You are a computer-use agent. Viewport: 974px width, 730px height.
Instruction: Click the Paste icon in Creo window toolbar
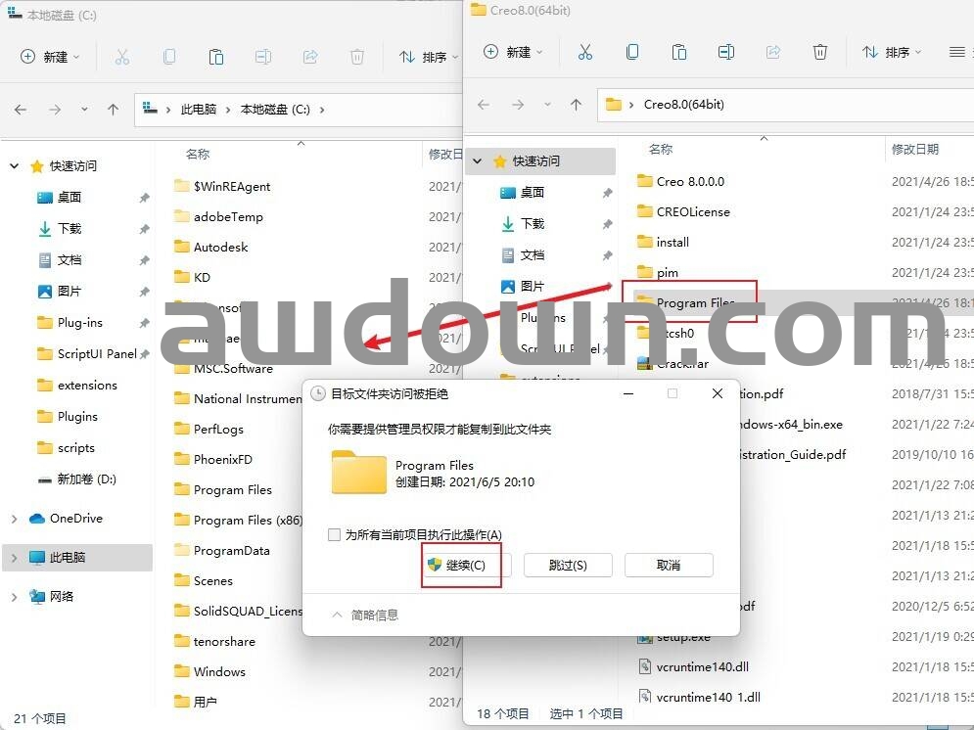click(679, 52)
